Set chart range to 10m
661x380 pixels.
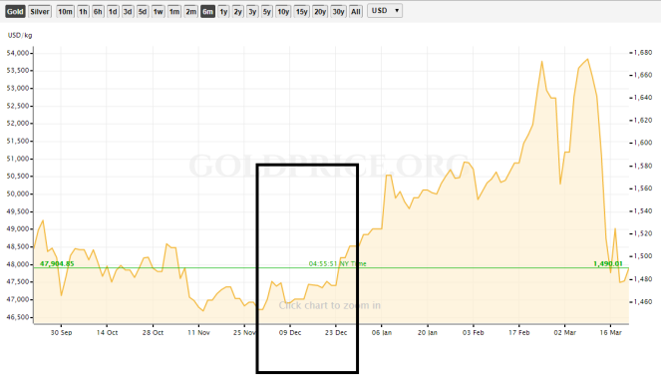coord(65,11)
